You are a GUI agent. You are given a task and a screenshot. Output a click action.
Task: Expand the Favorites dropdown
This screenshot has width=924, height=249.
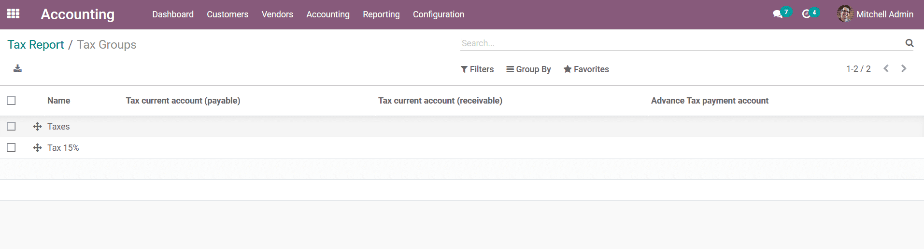pyautogui.click(x=586, y=69)
